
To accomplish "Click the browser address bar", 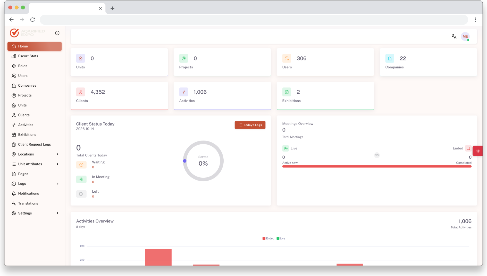I will (254, 20).
